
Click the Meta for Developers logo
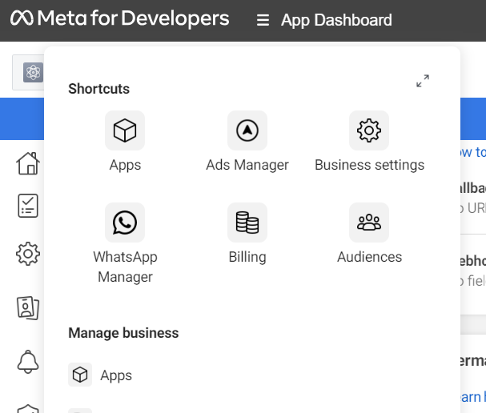click(119, 18)
